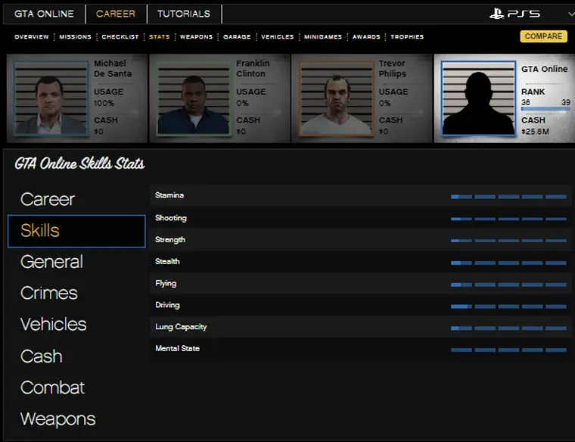Click the Stamina skill progress bar
The width and height of the screenshot is (575, 442).
click(508, 197)
